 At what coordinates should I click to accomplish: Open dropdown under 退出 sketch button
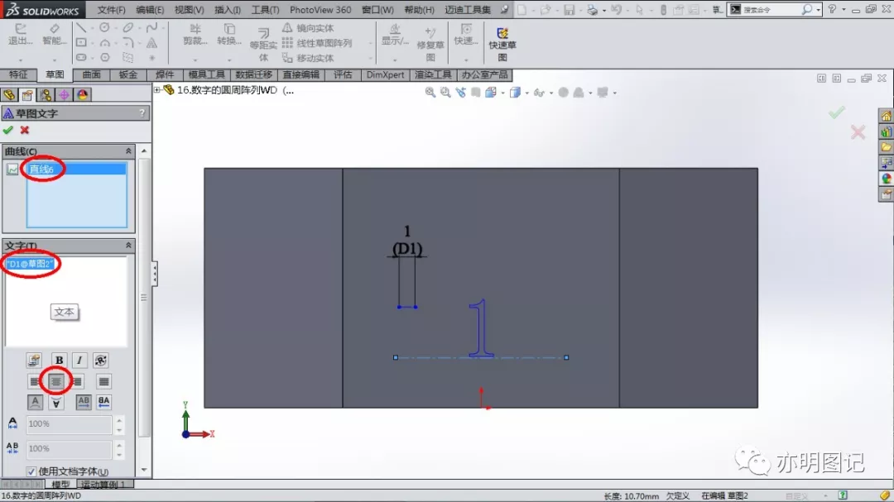pyautogui.click(x=21, y=60)
